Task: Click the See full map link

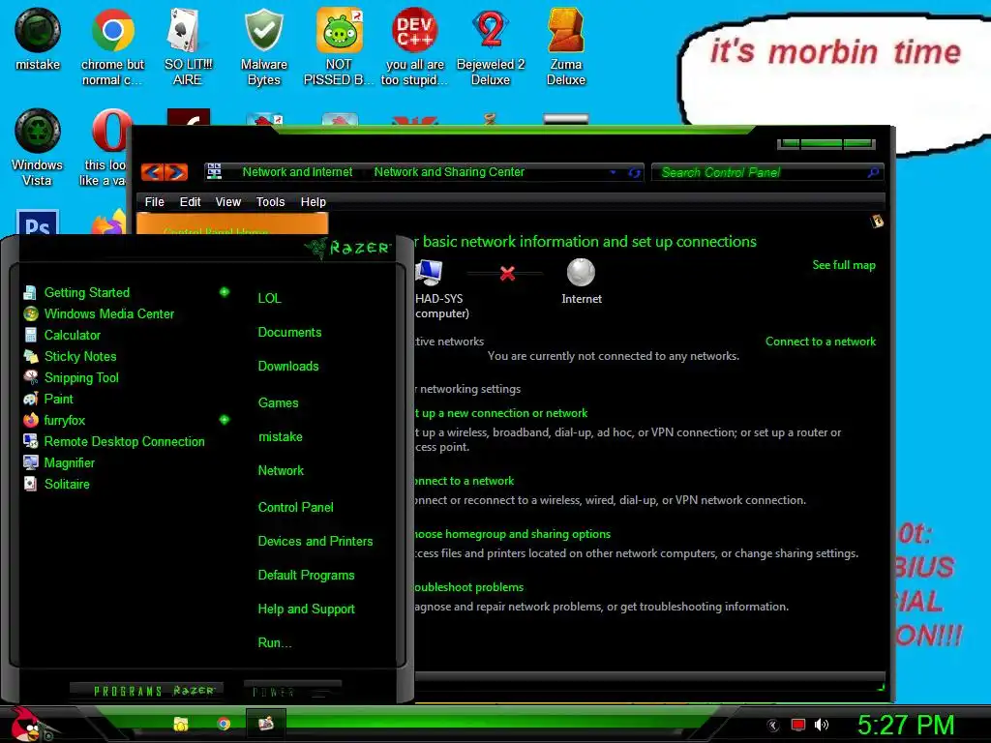Action: (844, 265)
